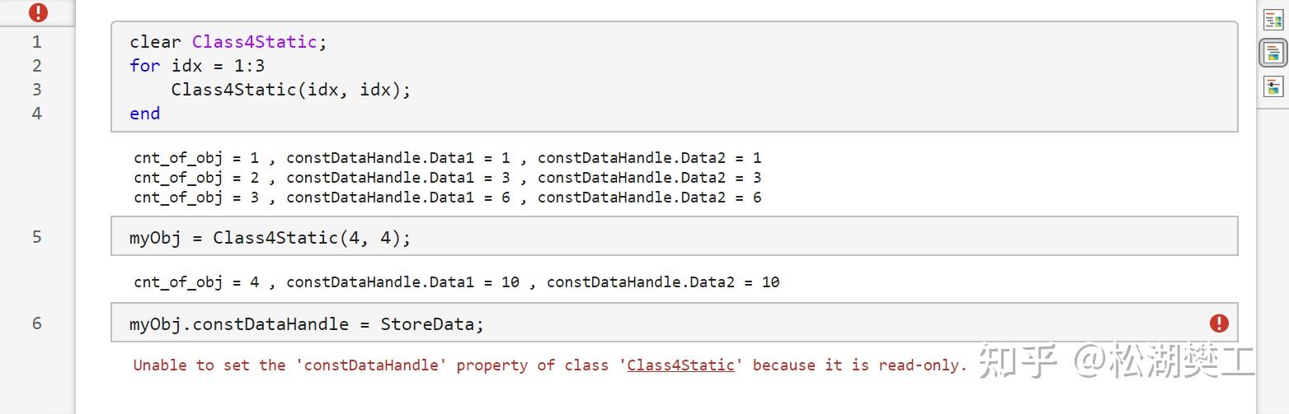
Task: Select the cnt_of_obj = 3 output line
Action: (x=448, y=198)
